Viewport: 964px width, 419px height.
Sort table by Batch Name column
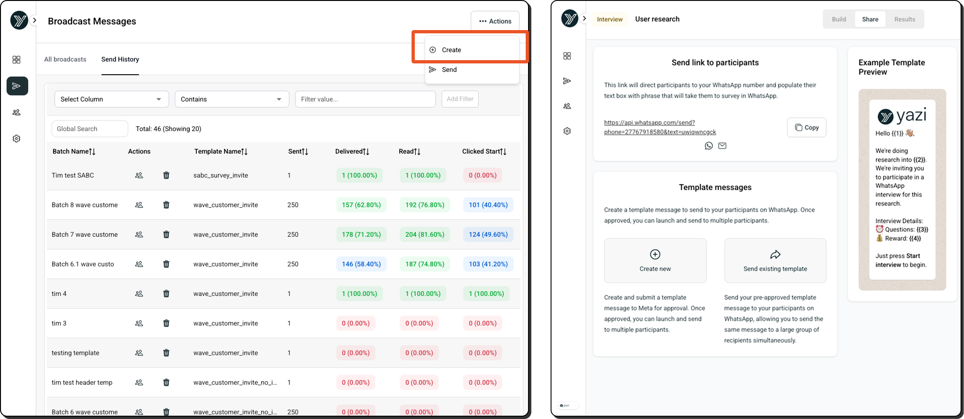coord(74,151)
